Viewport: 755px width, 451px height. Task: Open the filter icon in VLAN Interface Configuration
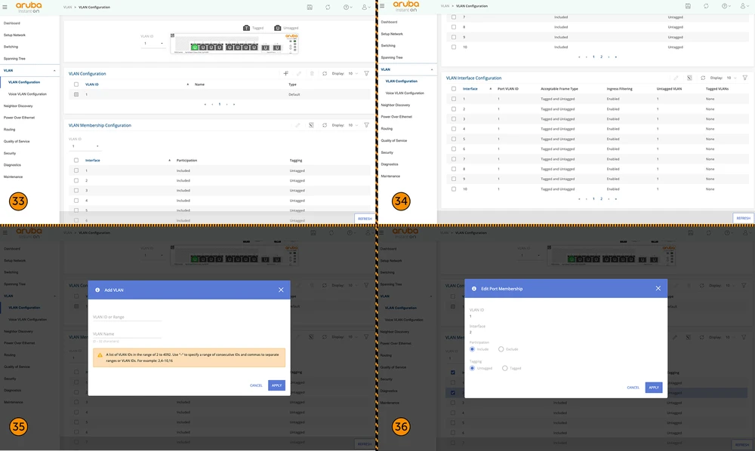[x=744, y=78]
